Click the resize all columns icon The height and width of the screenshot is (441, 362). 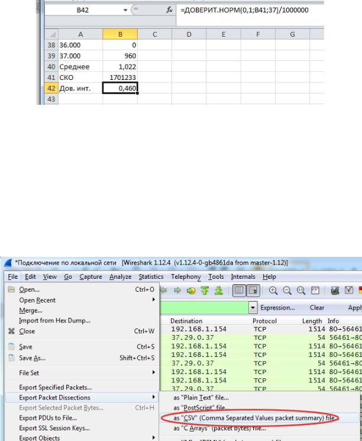[315, 291]
